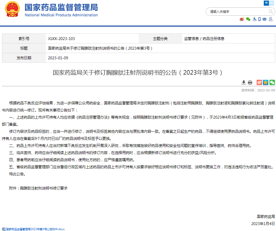Click paragraph starting 二、药品上市许可持有人
The image size is (276, 231).
point(131,146)
